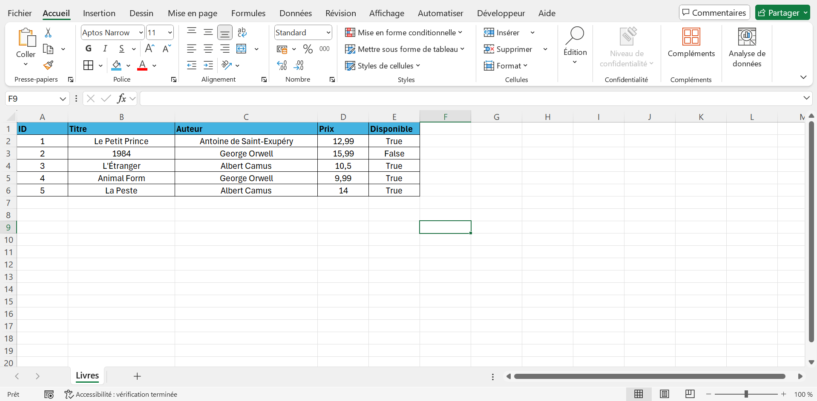Apply percent style icon
The image size is (817, 401).
tap(308, 49)
